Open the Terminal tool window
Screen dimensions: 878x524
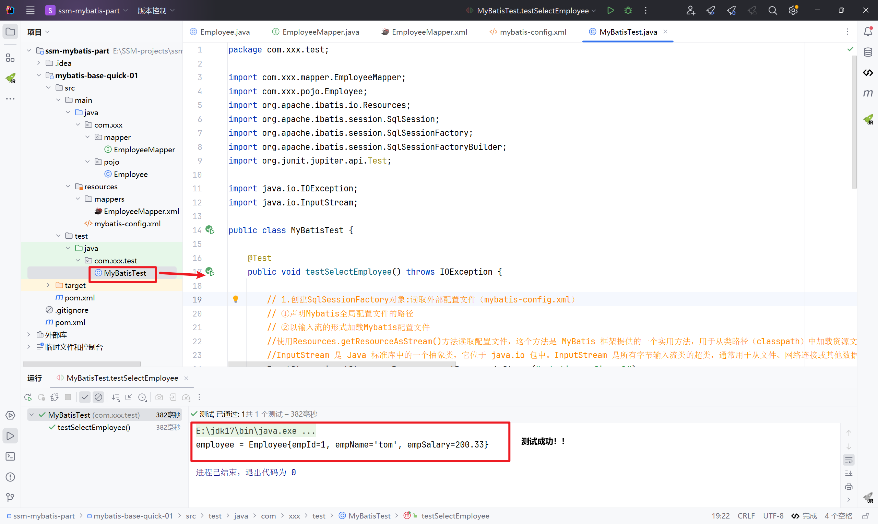[x=10, y=456]
